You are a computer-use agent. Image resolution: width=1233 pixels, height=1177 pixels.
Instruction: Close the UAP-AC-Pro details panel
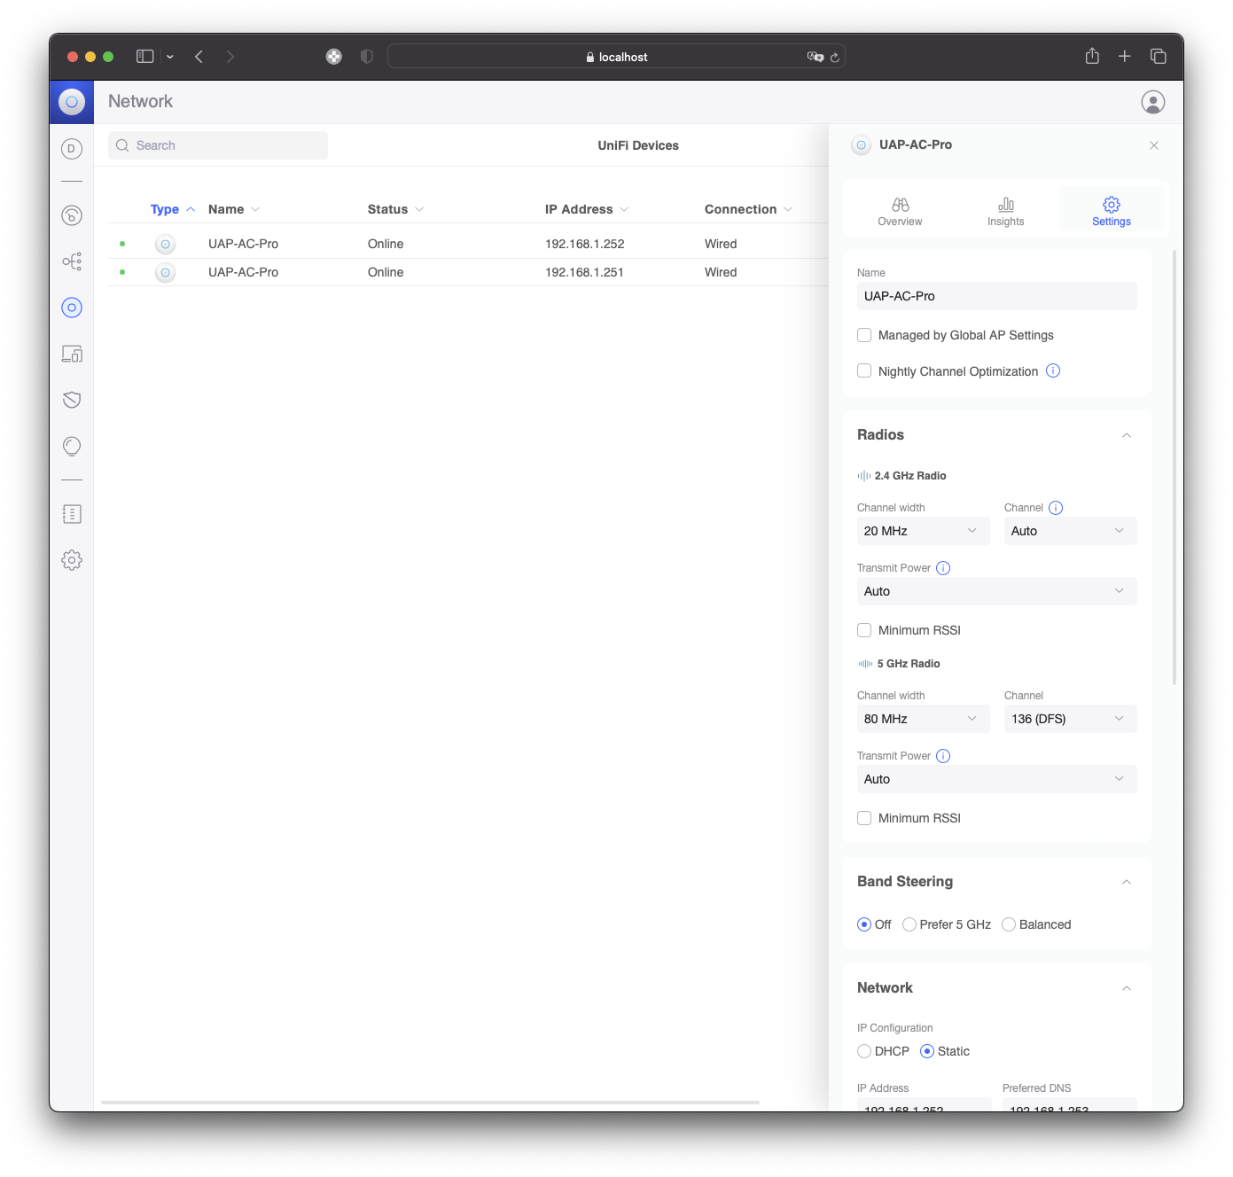[1154, 145]
